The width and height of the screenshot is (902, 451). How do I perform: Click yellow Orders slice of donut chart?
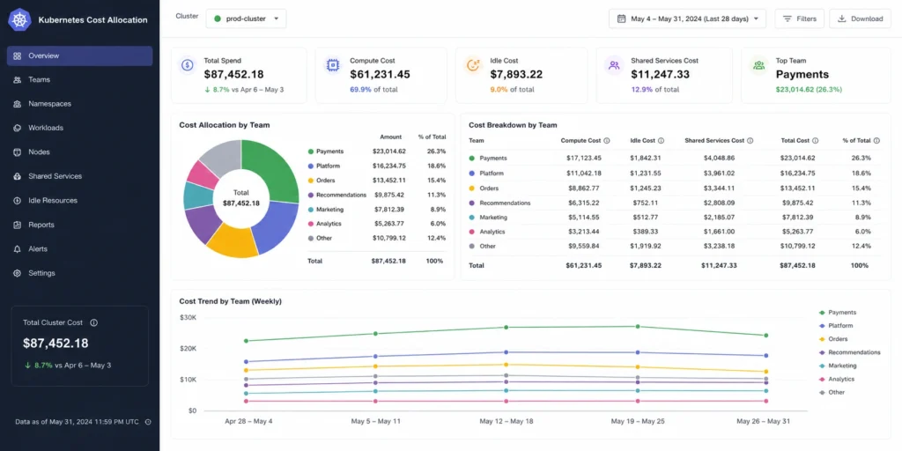click(x=233, y=240)
